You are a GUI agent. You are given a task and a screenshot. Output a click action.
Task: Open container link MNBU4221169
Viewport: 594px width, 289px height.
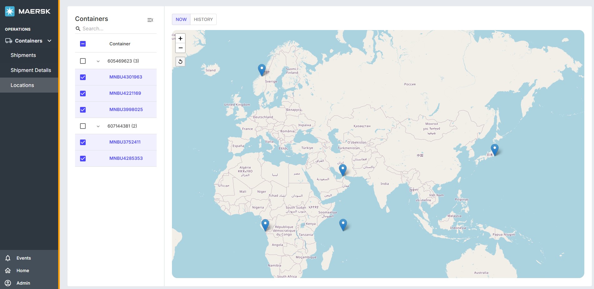click(x=125, y=93)
